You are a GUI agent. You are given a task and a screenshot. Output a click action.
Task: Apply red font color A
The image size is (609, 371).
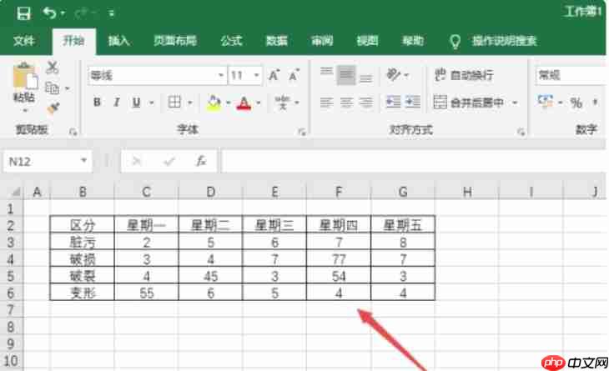[244, 103]
